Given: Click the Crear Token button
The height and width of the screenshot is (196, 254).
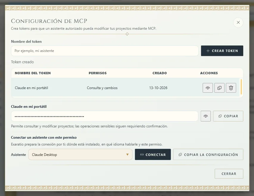Looking at the screenshot, I should 222,51.
